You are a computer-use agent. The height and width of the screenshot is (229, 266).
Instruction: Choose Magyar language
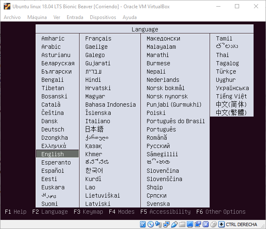pyautogui.click(x=95, y=96)
